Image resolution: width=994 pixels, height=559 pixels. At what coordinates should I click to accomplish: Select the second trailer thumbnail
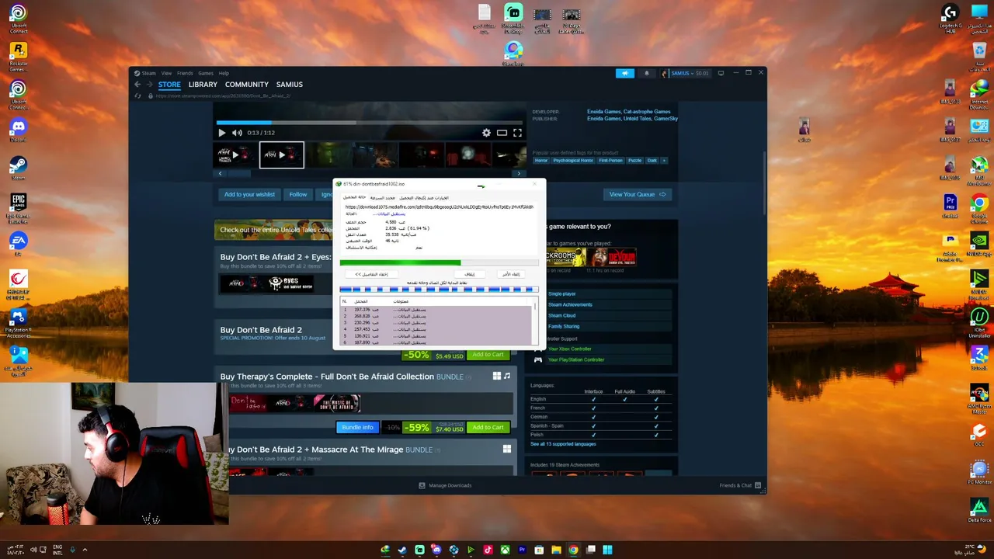[282, 155]
